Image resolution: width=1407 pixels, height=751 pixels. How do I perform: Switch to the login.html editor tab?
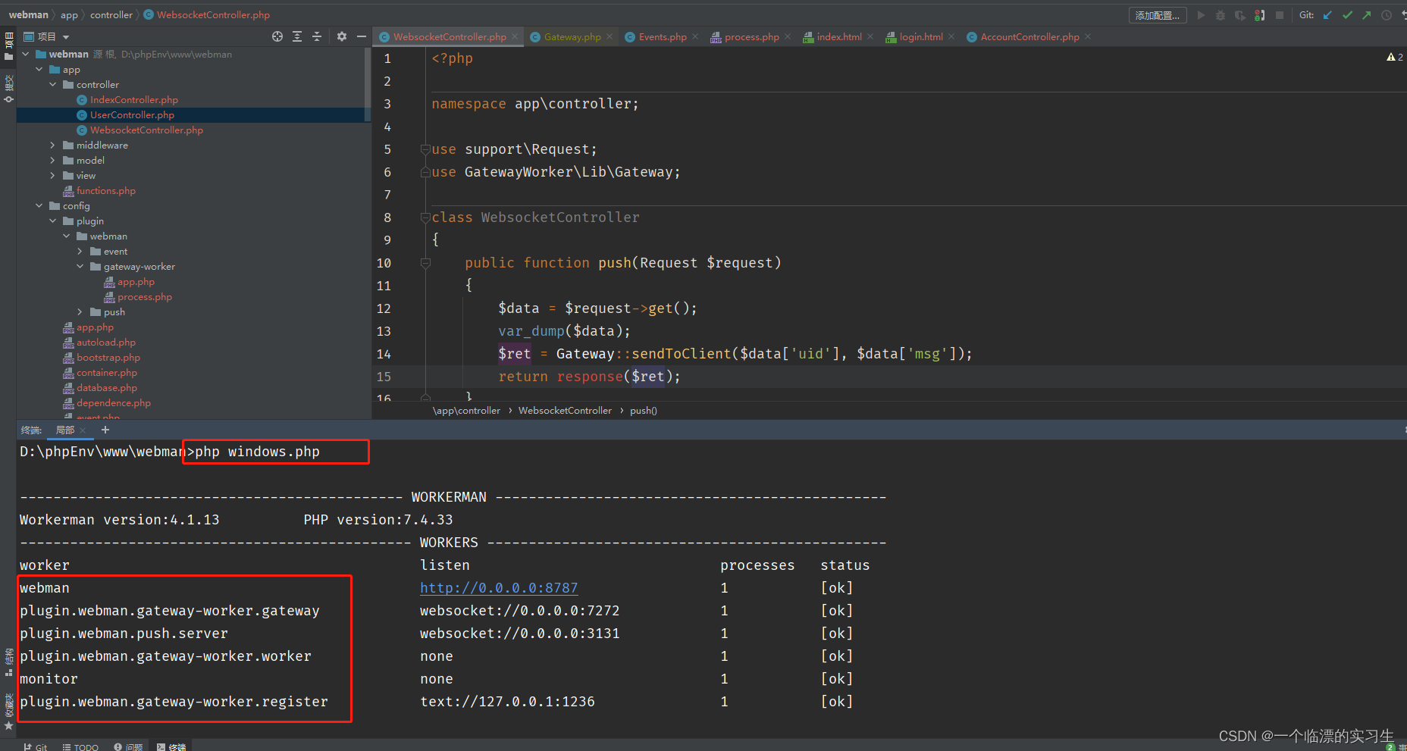click(x=921, y=36)
